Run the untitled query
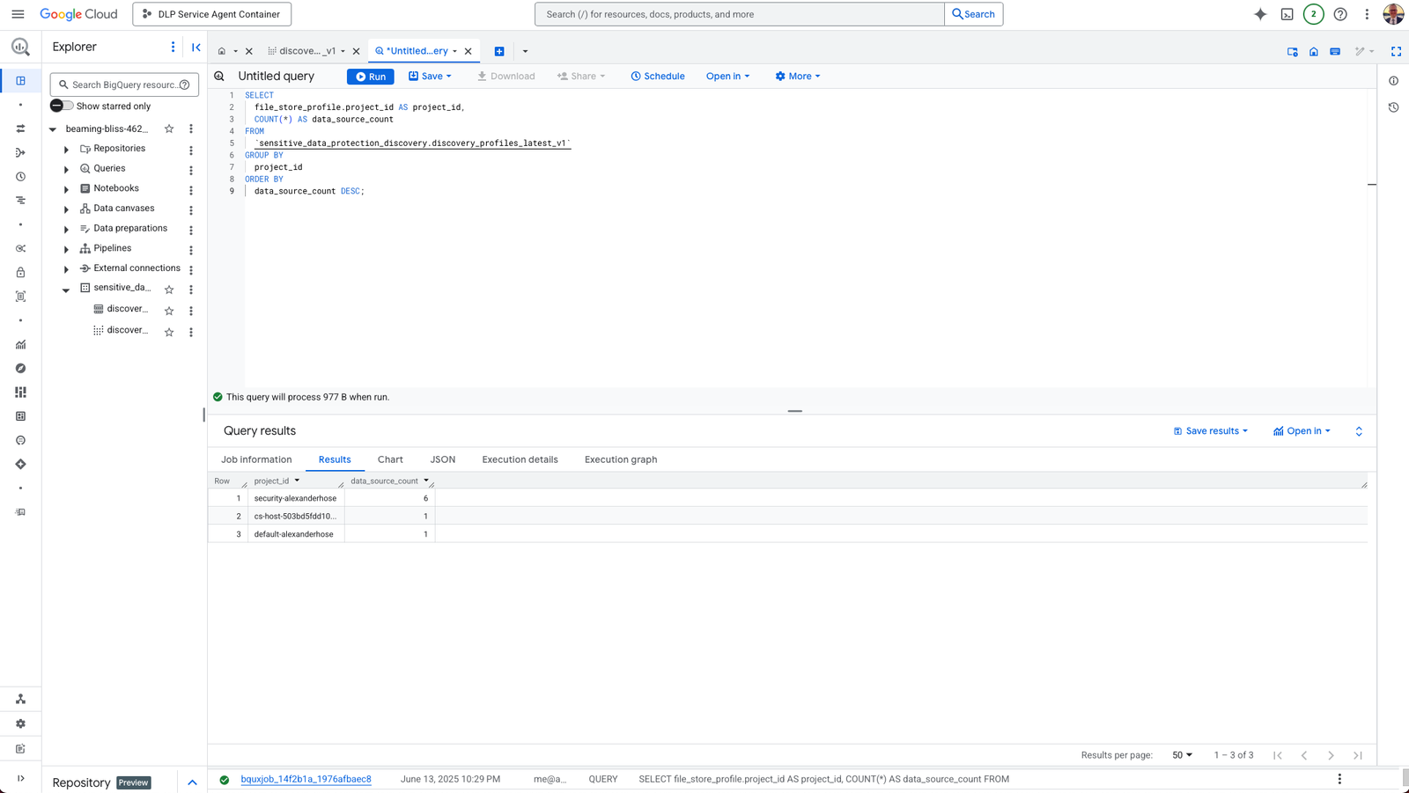This screenshot has height=793, width=1409. [x=370, y=77]
